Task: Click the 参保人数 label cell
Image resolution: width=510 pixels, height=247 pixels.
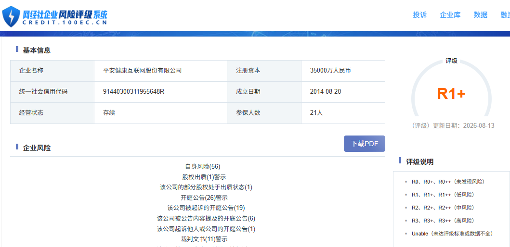Action: point(264,113)
